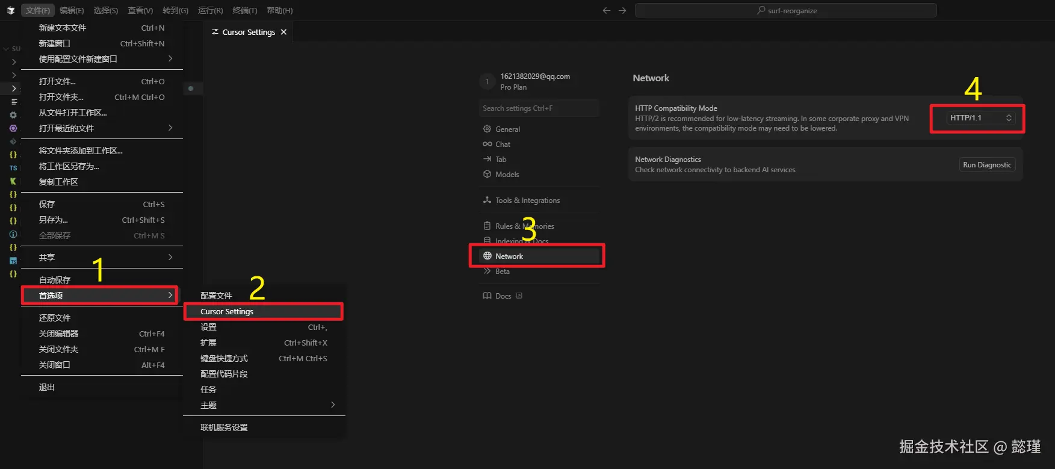Image resolution: width=1055 pixels, height=469 pixels.
Task: Click the surf-reorganize search box
Action: (785, 10)
